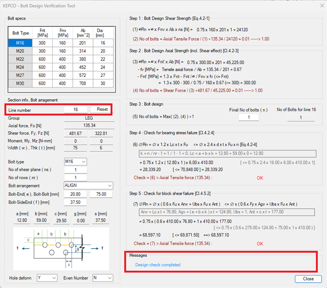327x288 pixels.
Task: Click the bolt arrangement diagram image
Action: 61,248
